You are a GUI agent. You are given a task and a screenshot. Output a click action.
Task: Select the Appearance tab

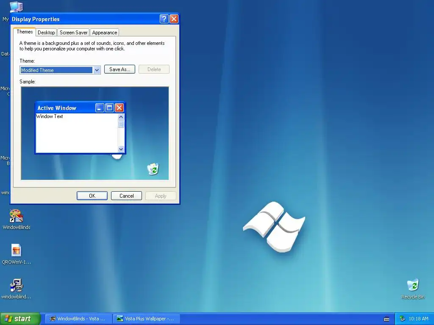click(104, 32)
